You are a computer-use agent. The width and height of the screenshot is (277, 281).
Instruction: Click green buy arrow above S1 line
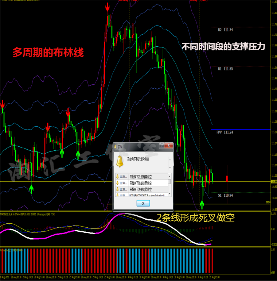click(x=202, y=205)
